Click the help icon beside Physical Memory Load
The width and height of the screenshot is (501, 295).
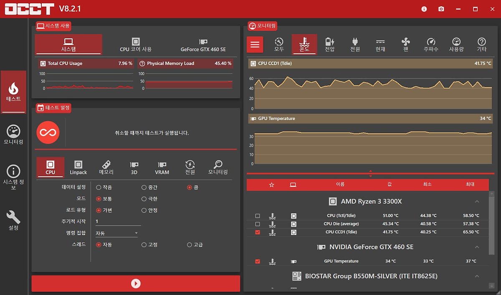coord(142,64)
